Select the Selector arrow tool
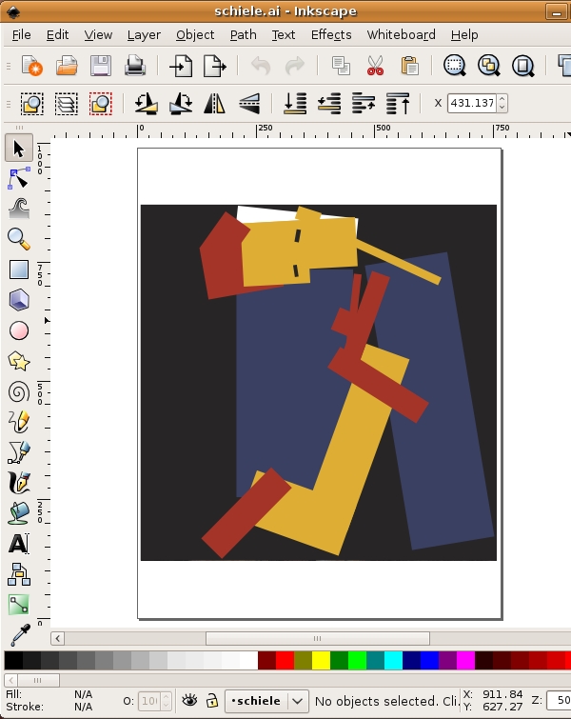The height and width of the screenshot is (719, 571). click(19, 149)
